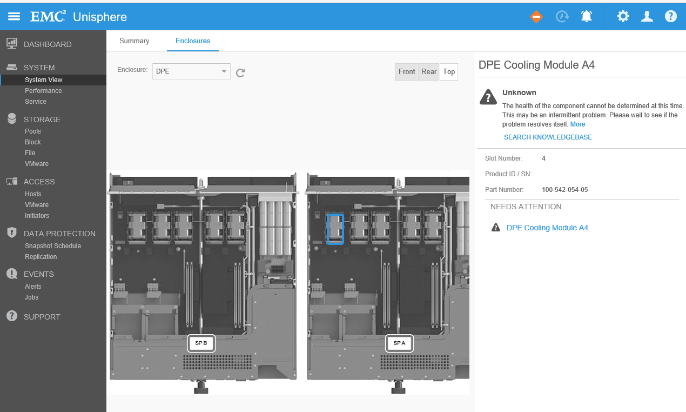
Task: Expand the Storage section in sidebar
Action: (x=42, y=119)
